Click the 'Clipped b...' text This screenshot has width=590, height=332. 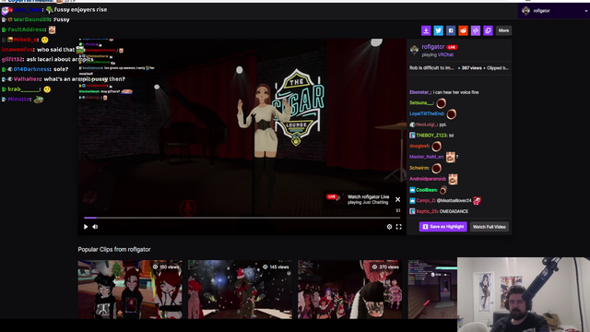(498, 68)
